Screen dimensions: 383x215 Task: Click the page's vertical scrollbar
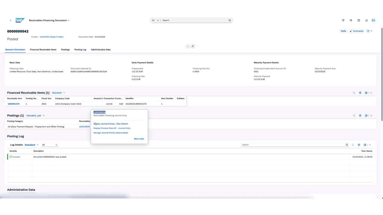point(382,75)
